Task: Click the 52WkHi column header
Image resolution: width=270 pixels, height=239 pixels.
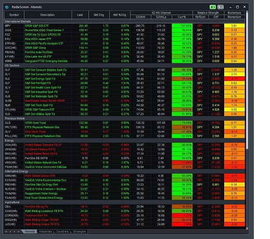Action: tap(140, 17)
